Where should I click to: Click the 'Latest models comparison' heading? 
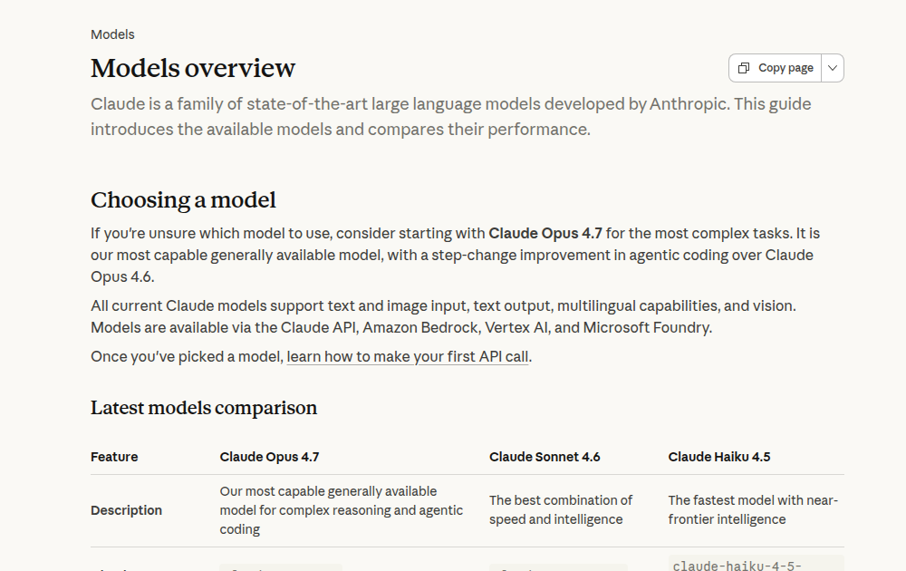coord(204,408)
